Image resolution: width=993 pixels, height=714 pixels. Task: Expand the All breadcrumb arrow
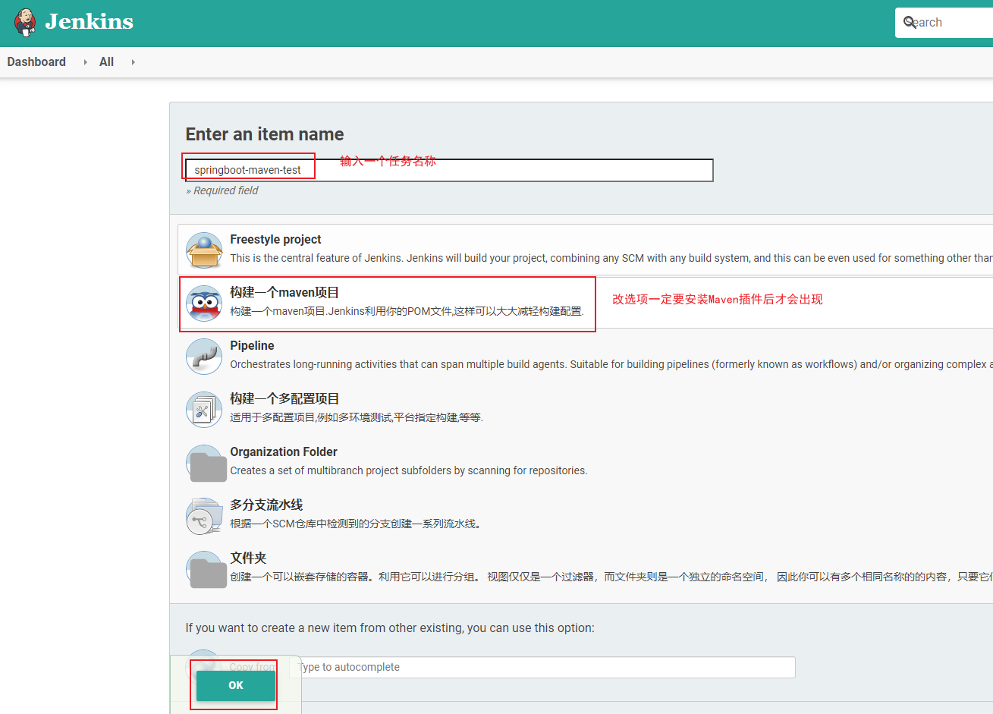[133, 62]
